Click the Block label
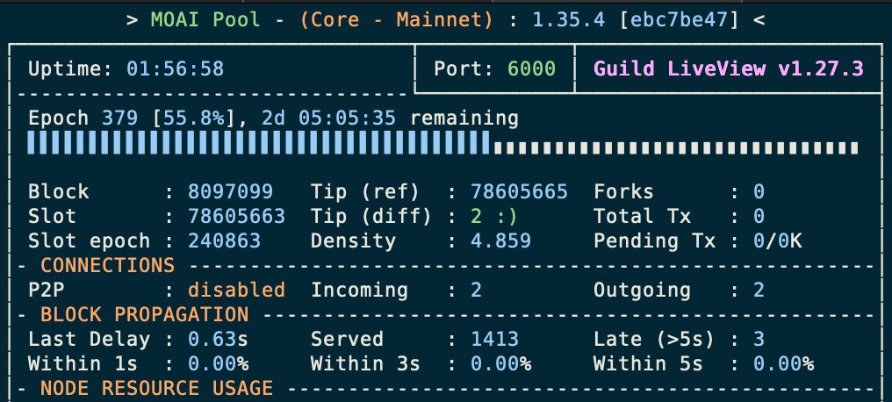The image size is (892, 402). (x=59, y=191)
